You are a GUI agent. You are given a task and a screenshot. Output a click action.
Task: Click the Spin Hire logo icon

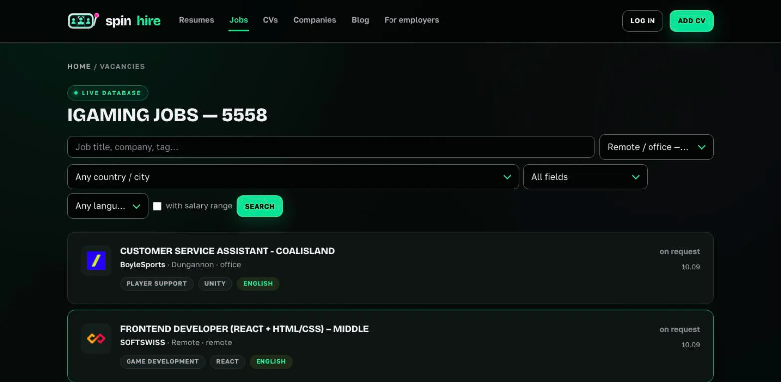pyautogui.click(x=83, y=21)
